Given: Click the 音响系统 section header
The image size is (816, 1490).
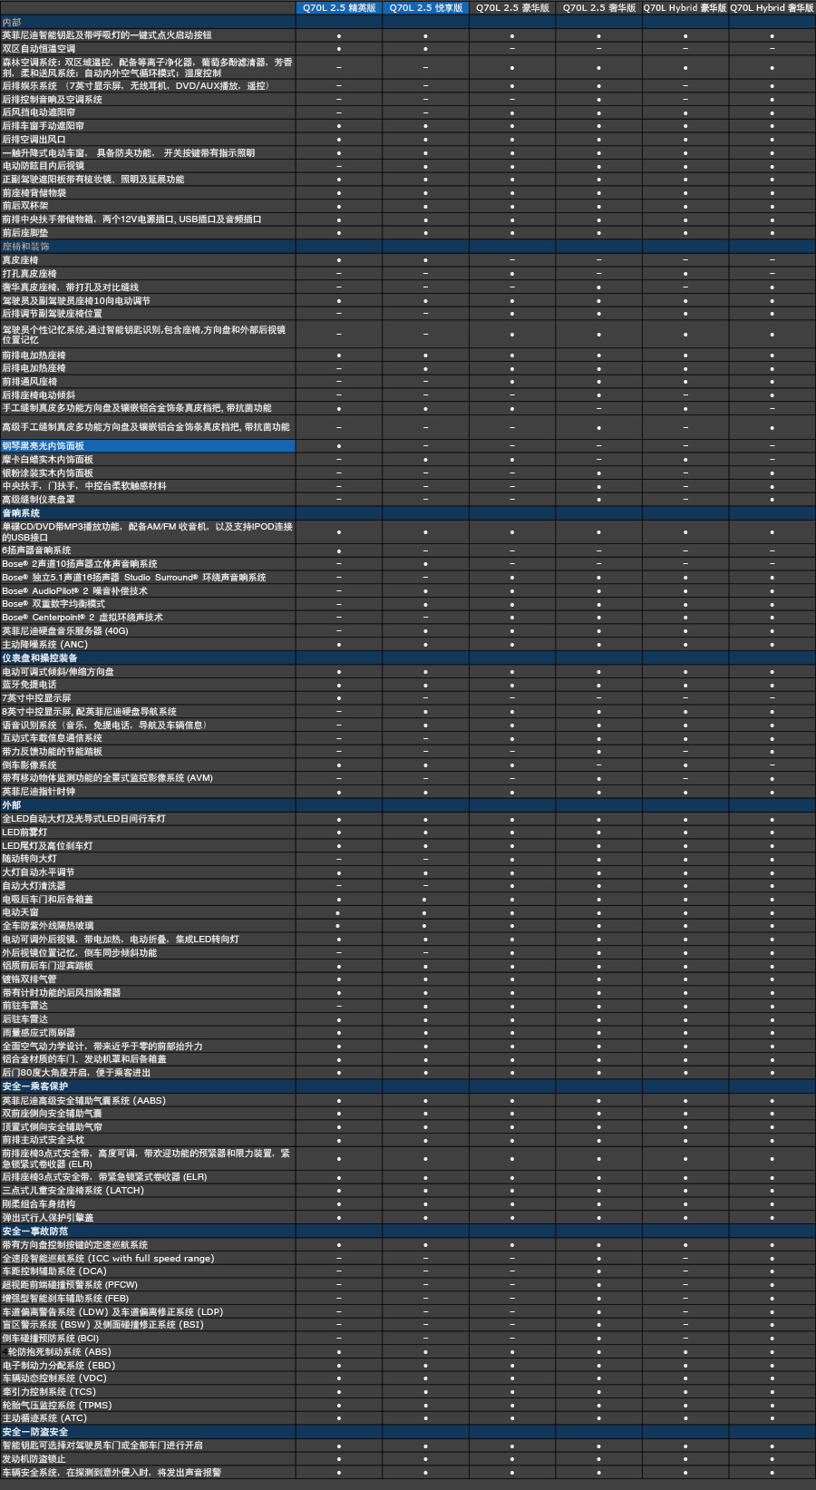Looking at the screenshot, I should pyautogui.click(x=21, y=513).
